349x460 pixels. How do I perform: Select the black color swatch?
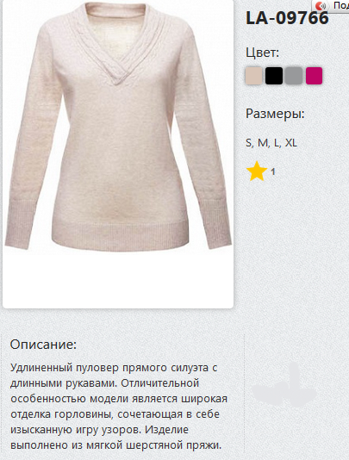click(274, 76)
